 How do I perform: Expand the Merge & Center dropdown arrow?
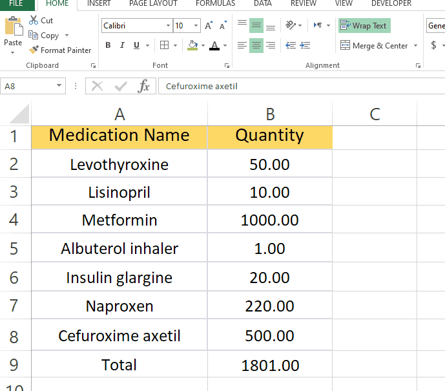415,45
